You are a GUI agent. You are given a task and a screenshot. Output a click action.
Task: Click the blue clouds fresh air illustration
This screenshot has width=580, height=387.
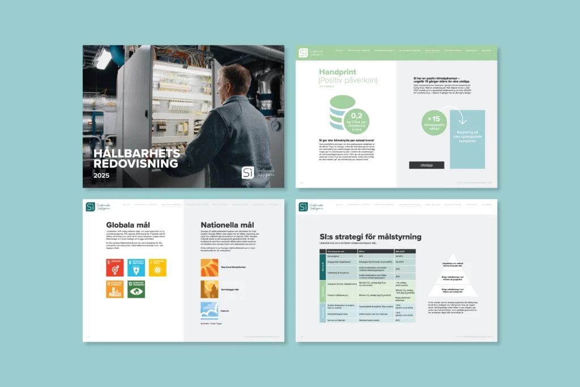click(x=210, y=311)
